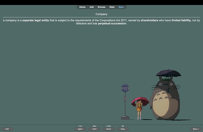Click the card title 'Company'

tap(101, 14)
